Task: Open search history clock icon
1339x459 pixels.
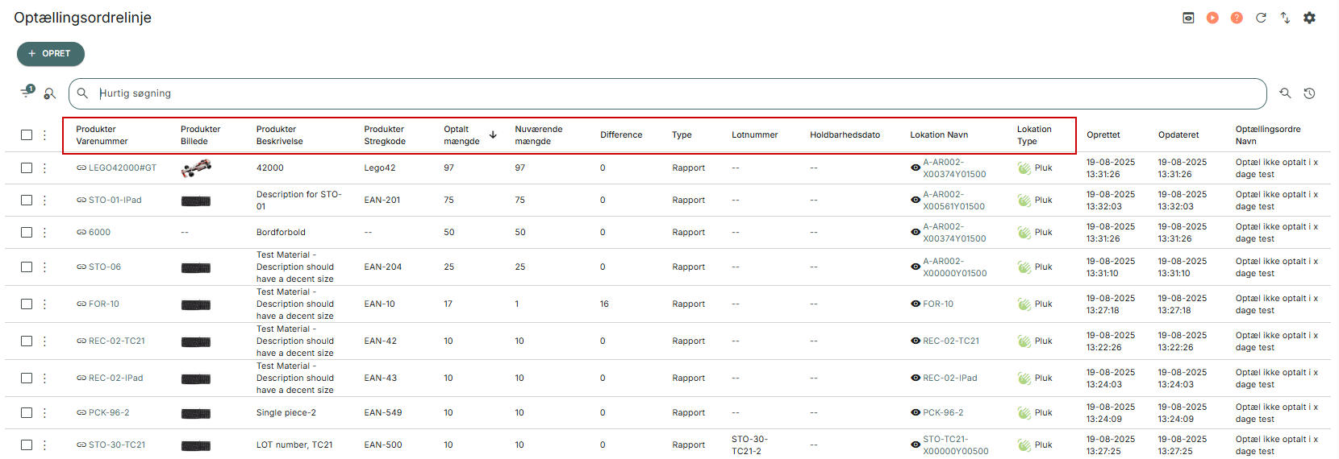Action: pyautogui.click(x=1309, y=93)
